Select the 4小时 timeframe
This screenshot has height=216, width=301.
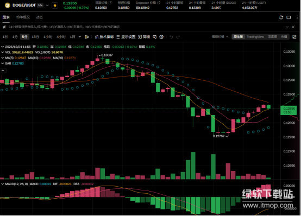[61, 37]
